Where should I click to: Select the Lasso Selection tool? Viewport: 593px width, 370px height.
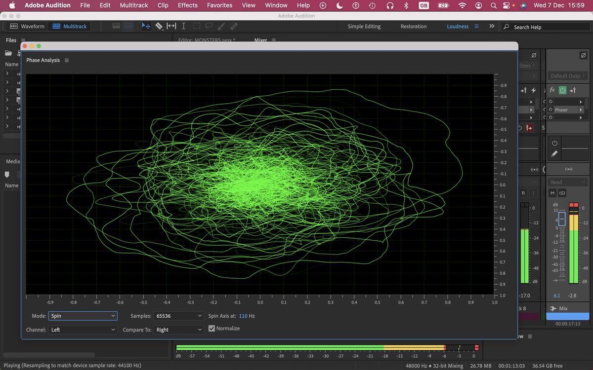(x=209, y=26)
